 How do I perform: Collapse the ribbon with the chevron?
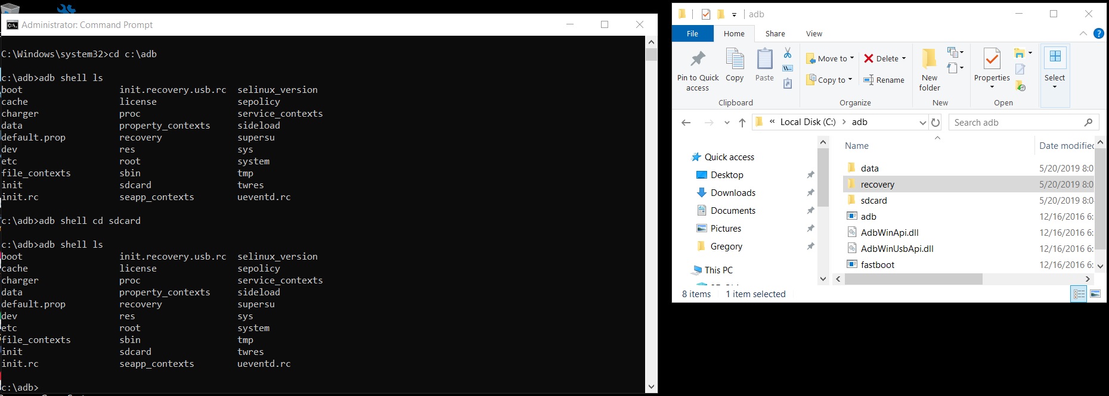tap(1083, 34)
